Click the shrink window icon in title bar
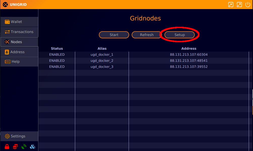This screenshot has height=151, width=253. [231, 5]
